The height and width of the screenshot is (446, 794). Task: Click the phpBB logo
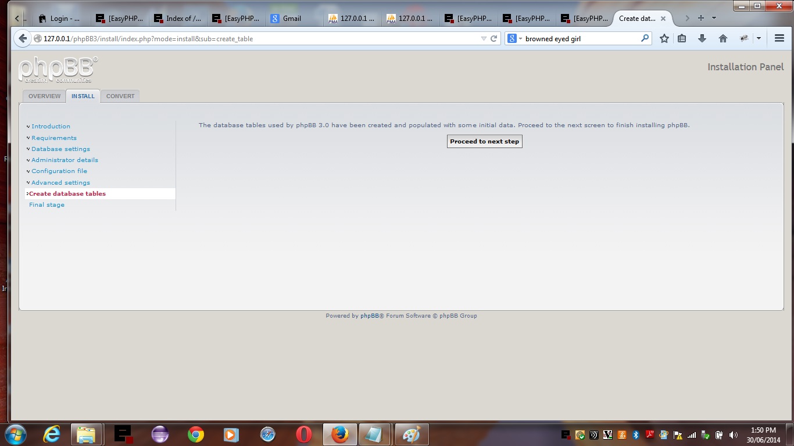(58, 70)
